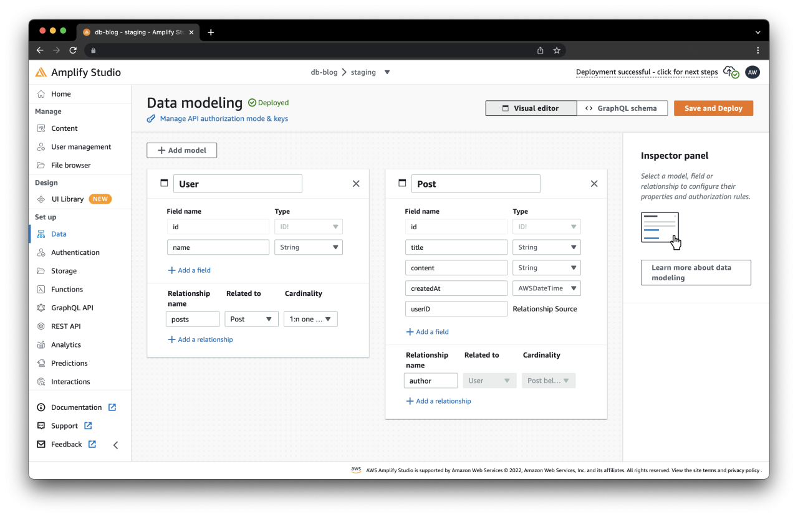Image resolution: width=798 pixels, height=517 pixels.
Task: Go to User management
Action: point(80,147)
